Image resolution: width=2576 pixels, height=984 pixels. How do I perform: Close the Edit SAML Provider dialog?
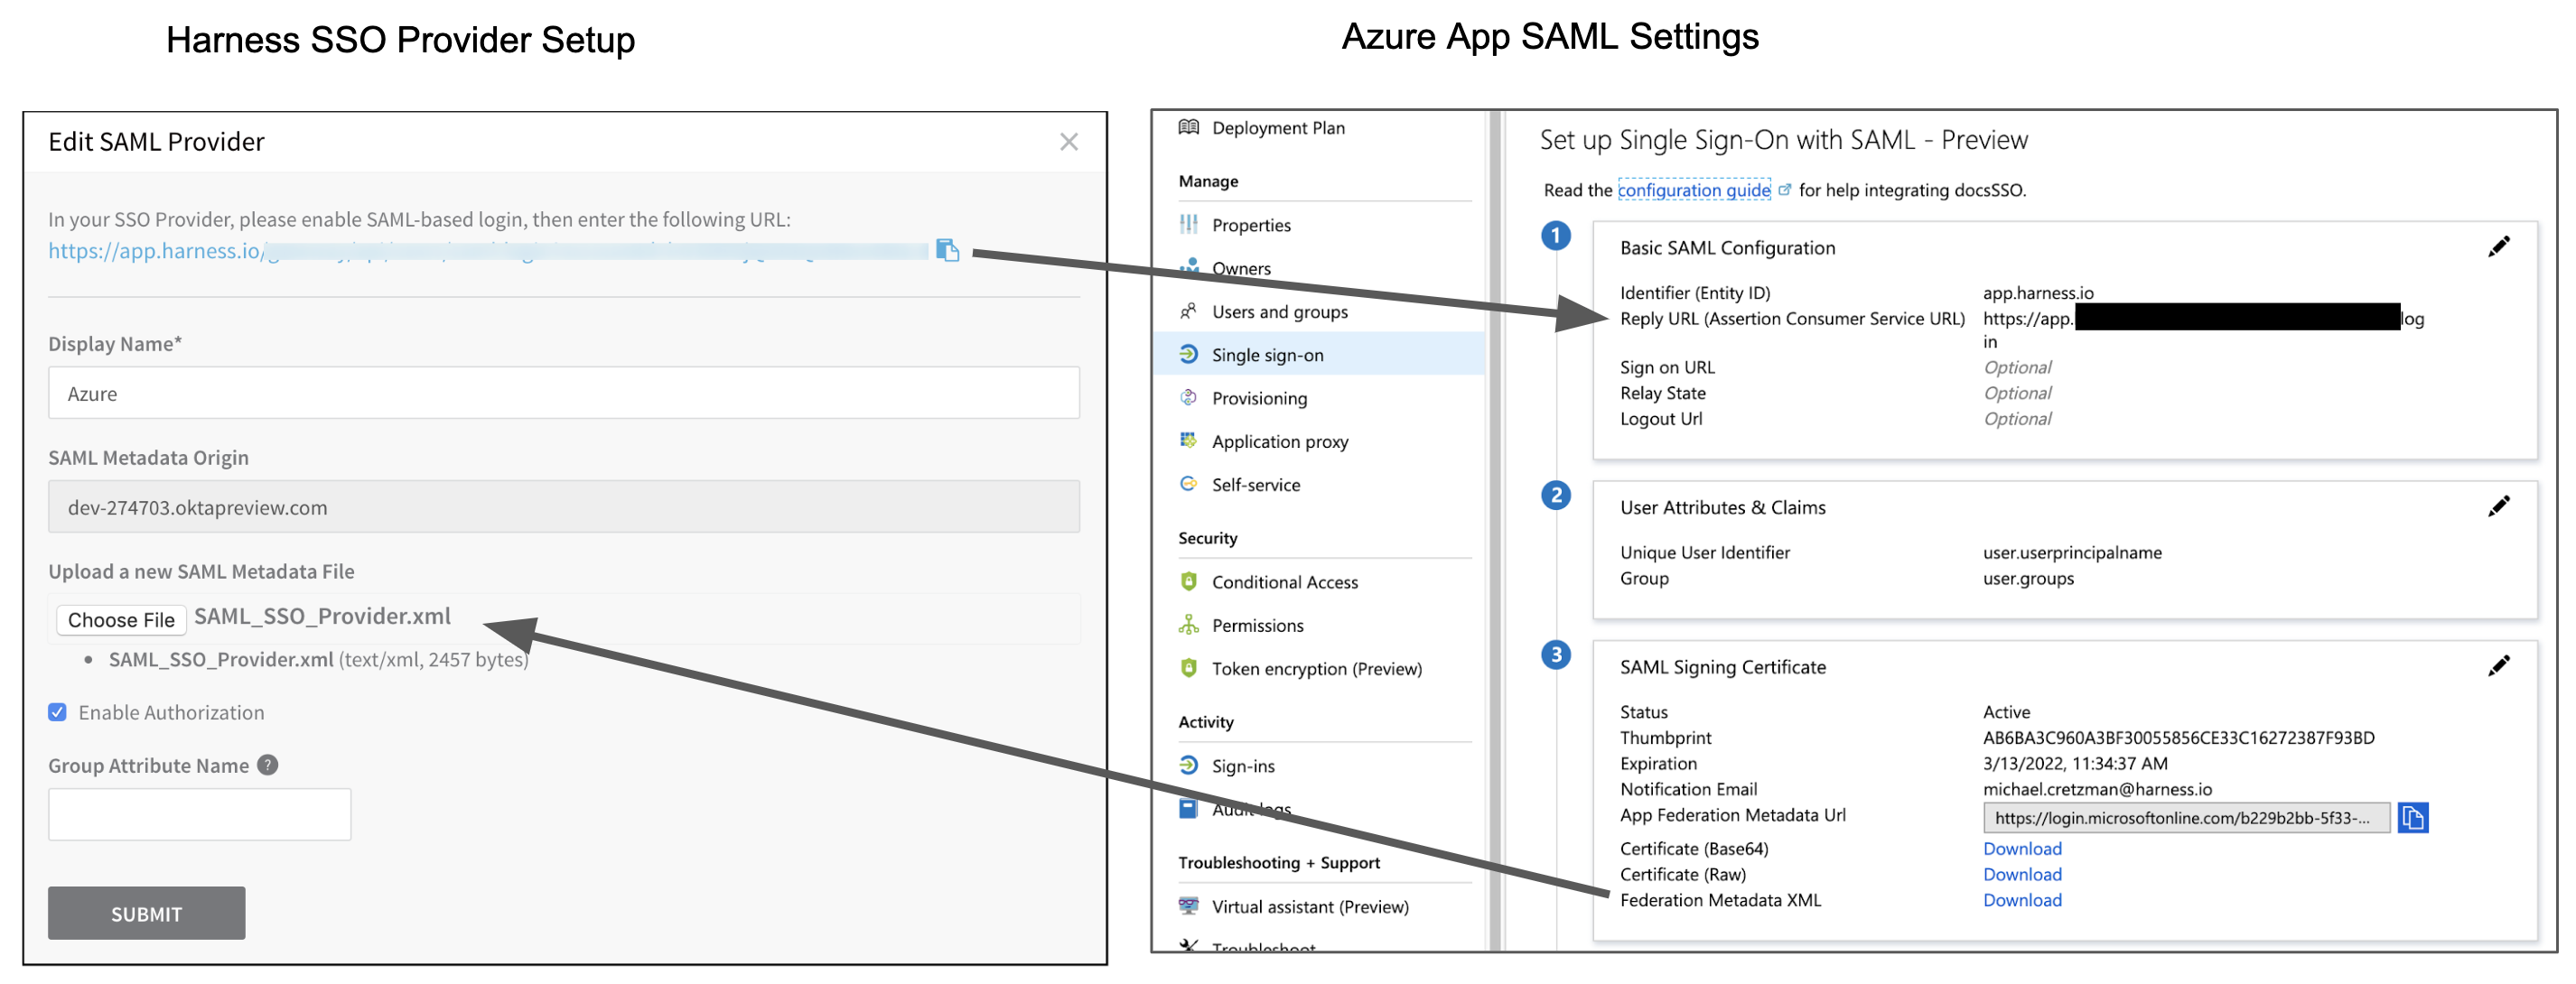[1068, 142]
